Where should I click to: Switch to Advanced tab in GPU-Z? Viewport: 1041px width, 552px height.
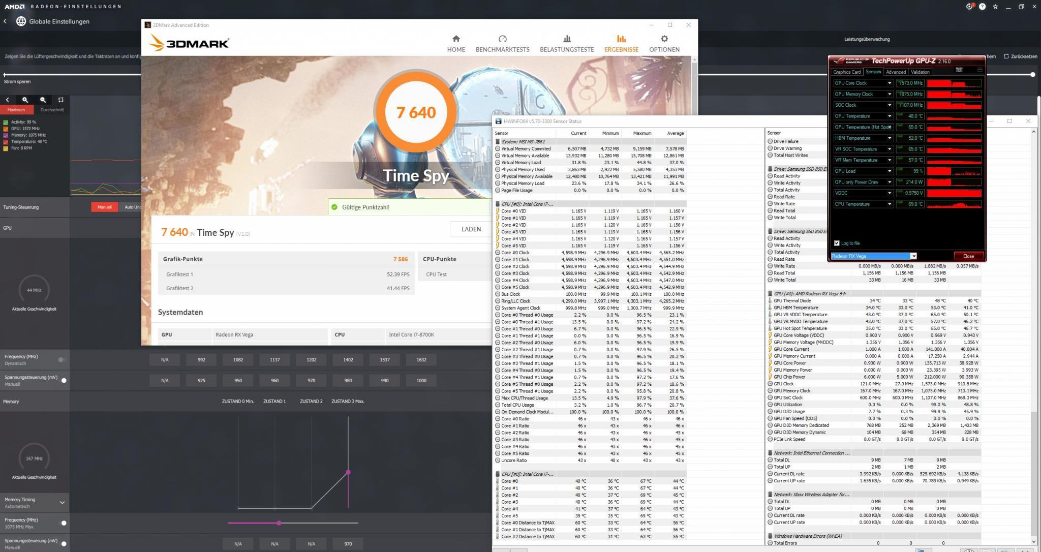point(896,72)
